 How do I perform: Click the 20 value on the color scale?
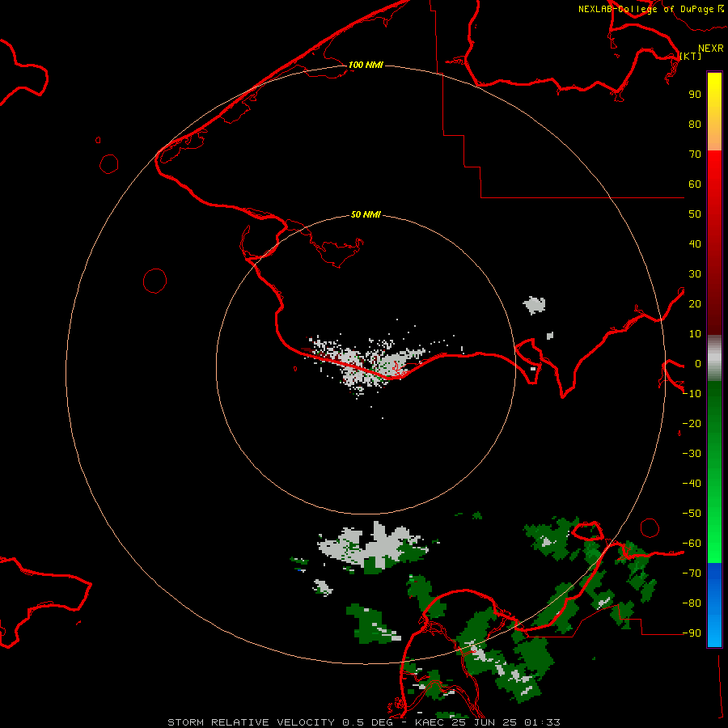click(695, 303)
